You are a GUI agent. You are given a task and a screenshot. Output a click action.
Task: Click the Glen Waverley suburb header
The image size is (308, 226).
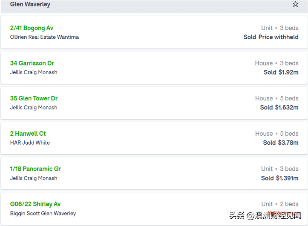tap(30, 4)
